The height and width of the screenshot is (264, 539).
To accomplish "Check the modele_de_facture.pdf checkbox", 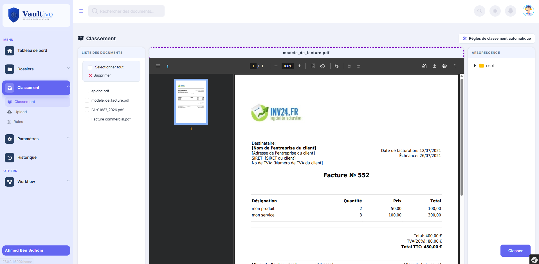I will pos(87,100).
